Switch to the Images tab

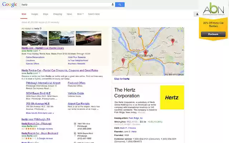[34, 14]
